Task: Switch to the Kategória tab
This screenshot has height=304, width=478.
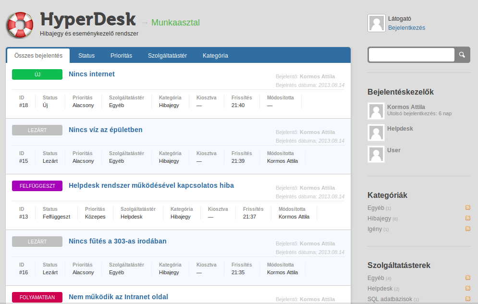Action: (x=215, y=56)
